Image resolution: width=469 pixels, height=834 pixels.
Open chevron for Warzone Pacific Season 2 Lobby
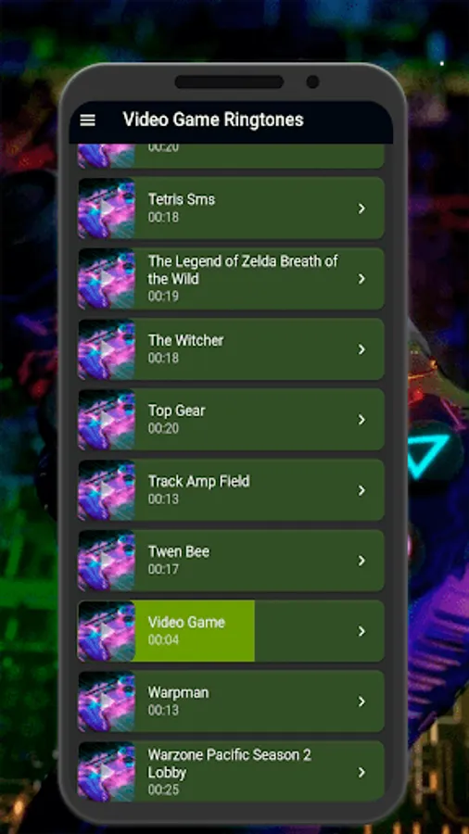[x=361, y=772]
